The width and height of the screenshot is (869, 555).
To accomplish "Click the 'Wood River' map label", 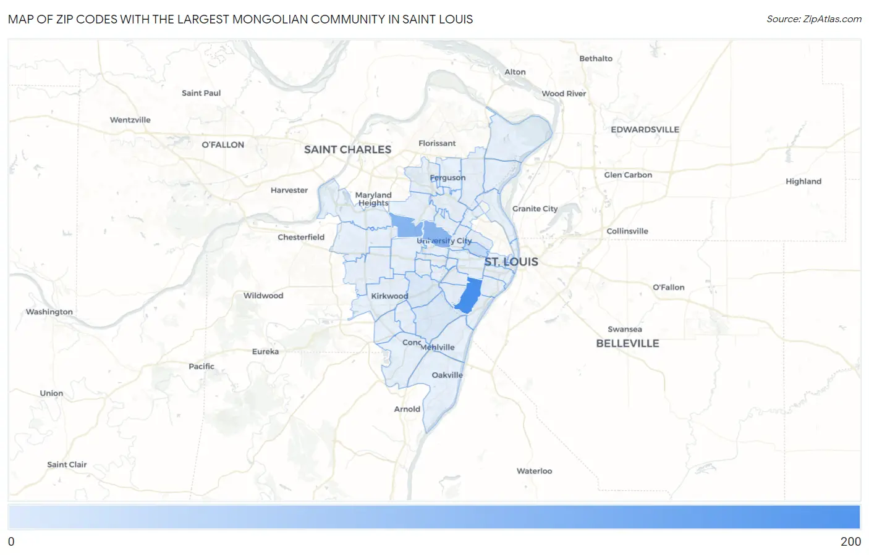I will (x=564, y=94).
